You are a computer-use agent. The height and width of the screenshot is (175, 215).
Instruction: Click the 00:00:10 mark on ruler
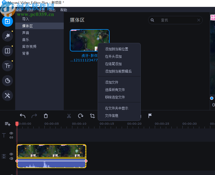(79, 124)
